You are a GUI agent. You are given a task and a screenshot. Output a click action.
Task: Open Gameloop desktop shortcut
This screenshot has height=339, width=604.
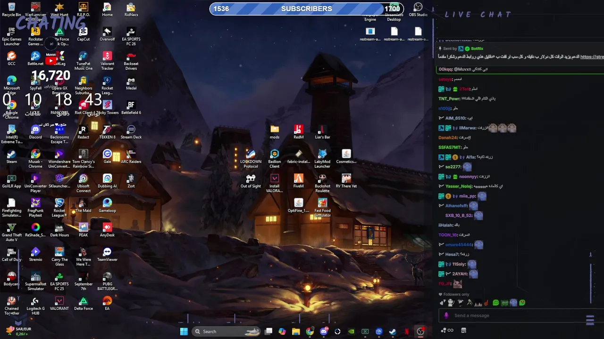(x=107, y=205)
